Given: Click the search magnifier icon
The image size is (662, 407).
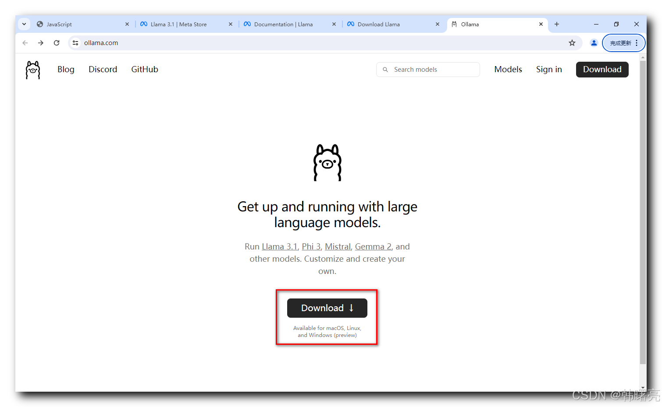Looking at the screenshot, I should 385,70.
